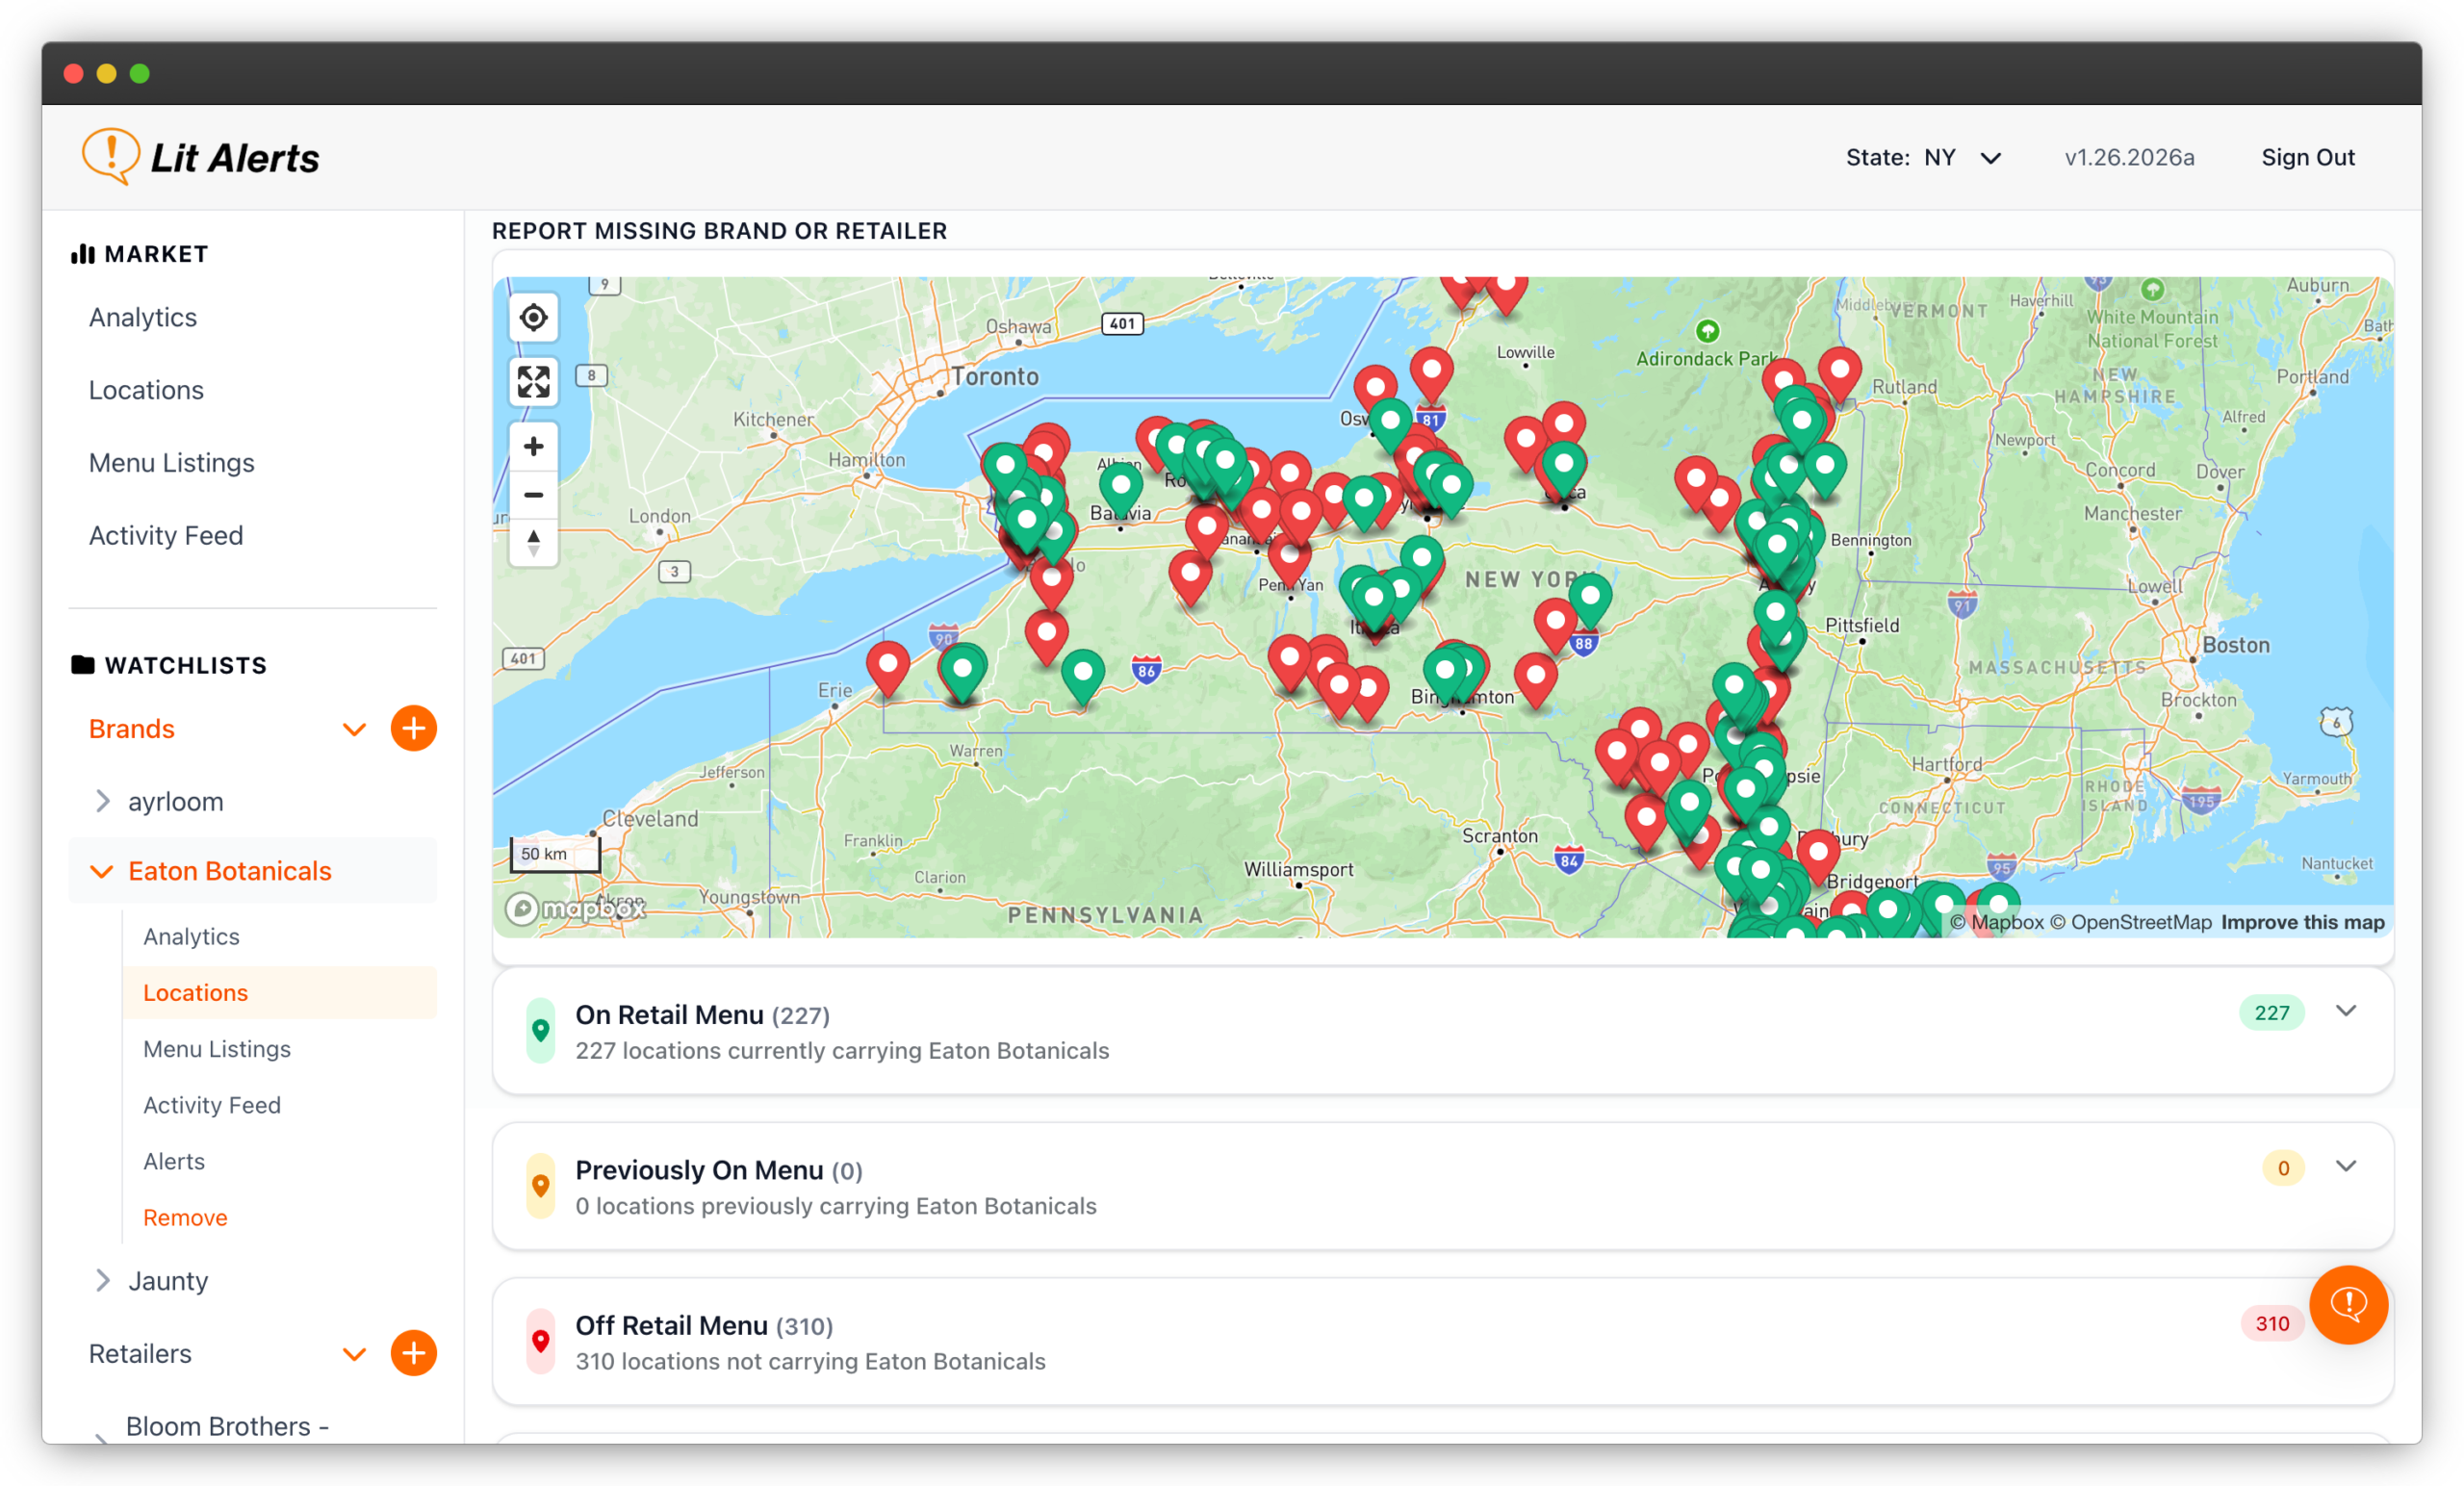Viewport: 2464px width, 1486px height.
Task: Click the geolocate map control
Action: tap(533, 318)
